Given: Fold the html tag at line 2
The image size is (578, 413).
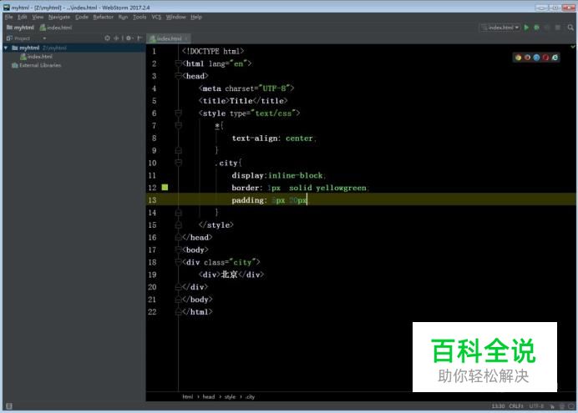Looking at the screenshot, I should [x=179, y=63].
